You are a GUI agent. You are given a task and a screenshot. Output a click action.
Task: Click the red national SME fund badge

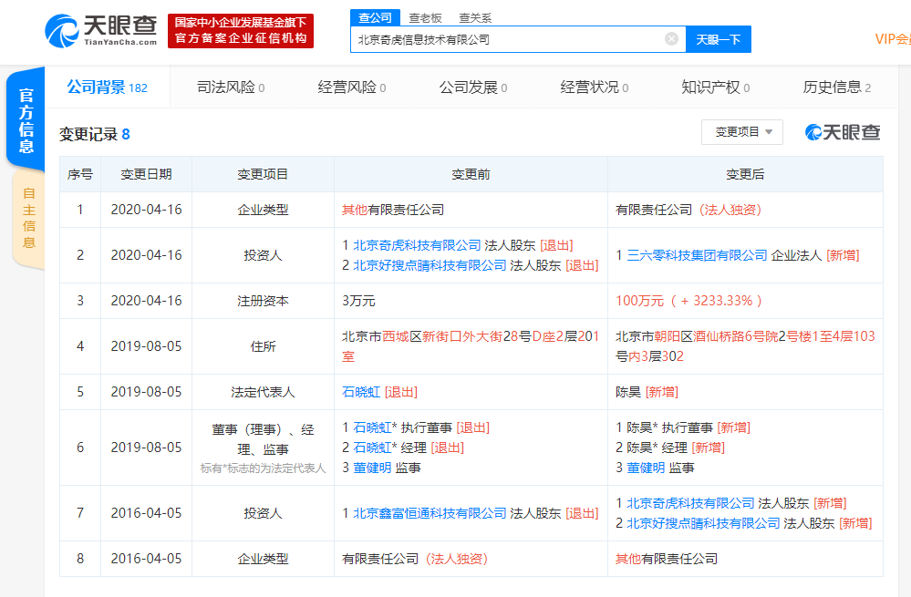pyautogui.click(x=241, y=30)
